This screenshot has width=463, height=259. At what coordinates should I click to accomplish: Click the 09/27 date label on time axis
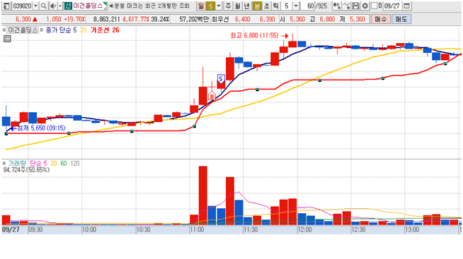pyautogui.click(x=11, y=229)
